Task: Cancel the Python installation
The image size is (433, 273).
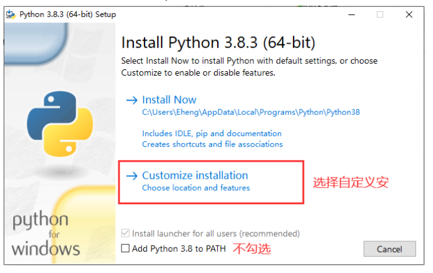Action: [389, 249]
